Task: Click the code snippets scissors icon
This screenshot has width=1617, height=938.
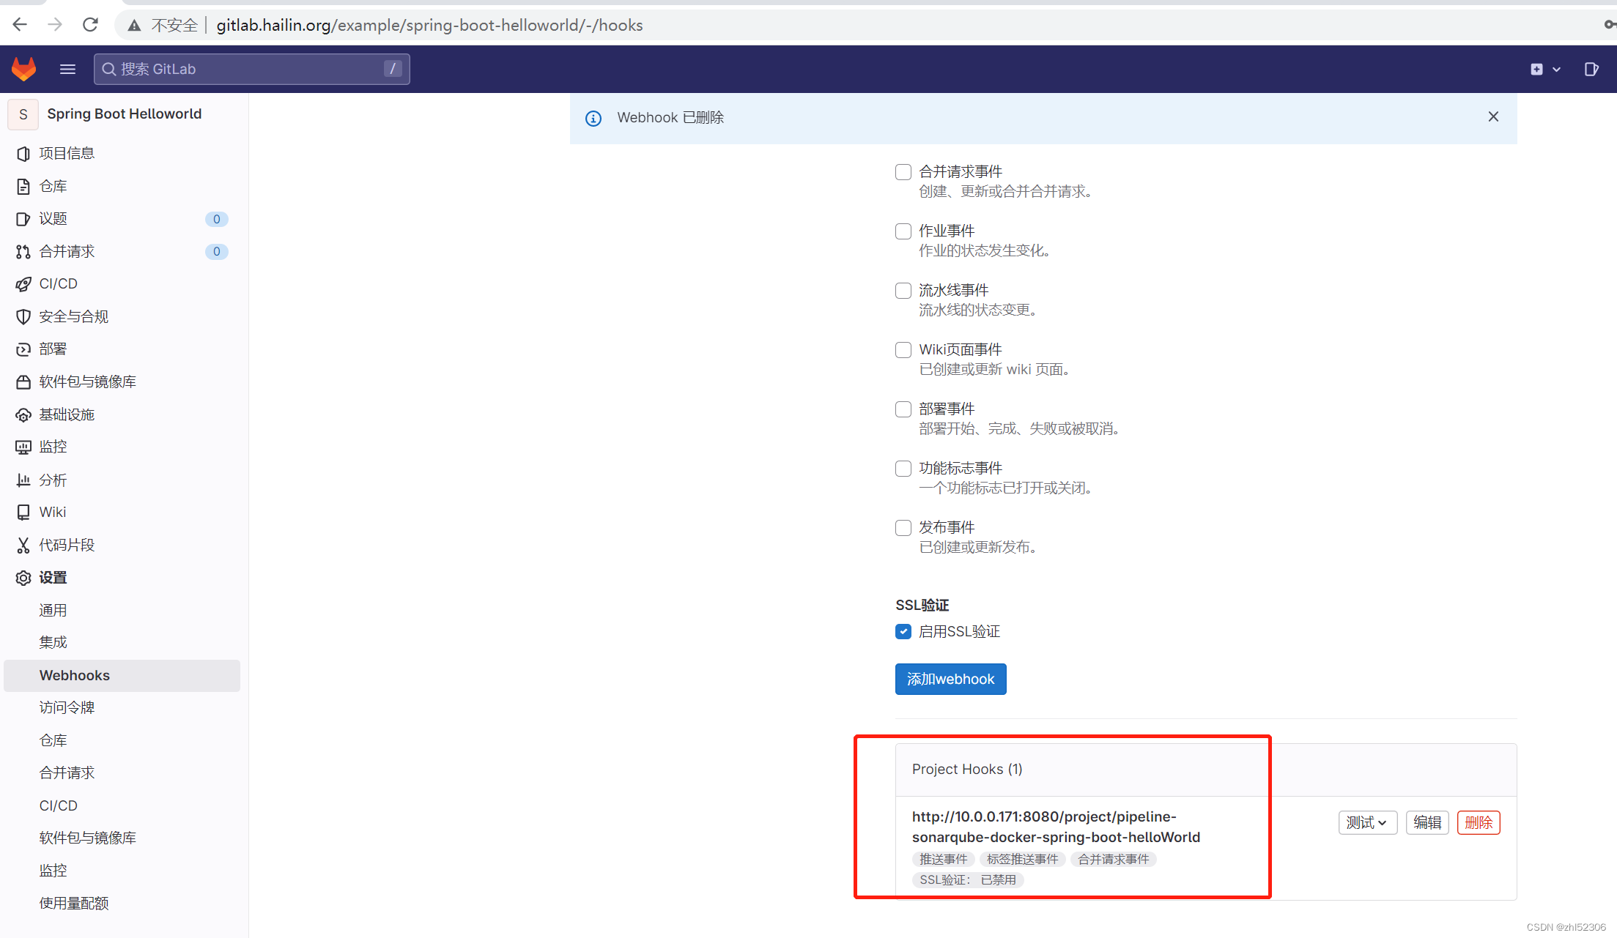Action: coord(23,545)
